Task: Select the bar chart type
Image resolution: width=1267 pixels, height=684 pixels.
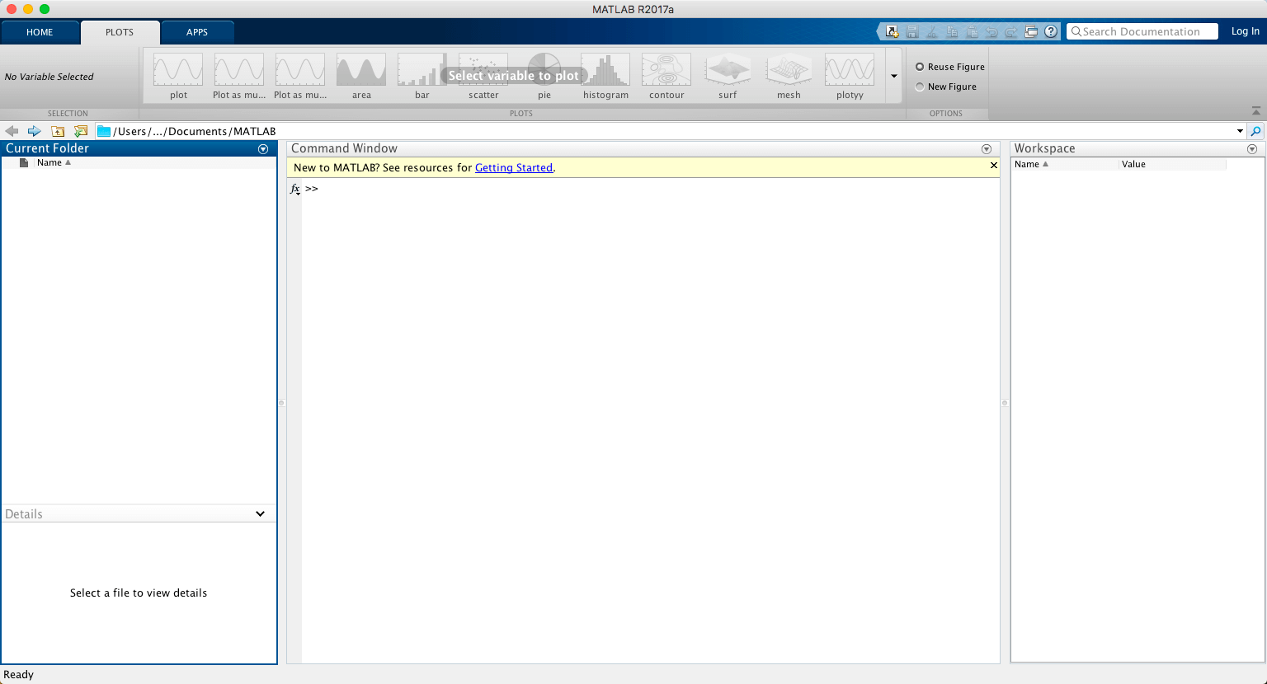Action: click(422, 77)
